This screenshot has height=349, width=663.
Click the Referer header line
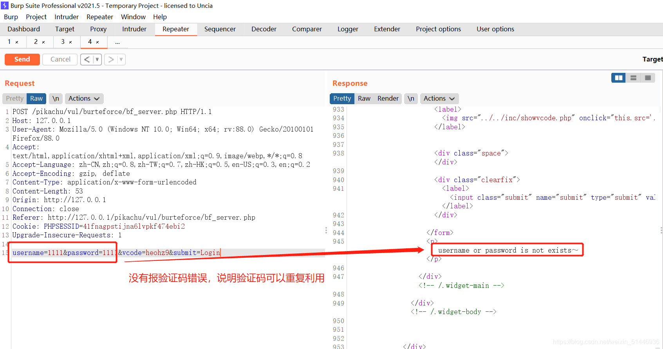tap(134, 217)
